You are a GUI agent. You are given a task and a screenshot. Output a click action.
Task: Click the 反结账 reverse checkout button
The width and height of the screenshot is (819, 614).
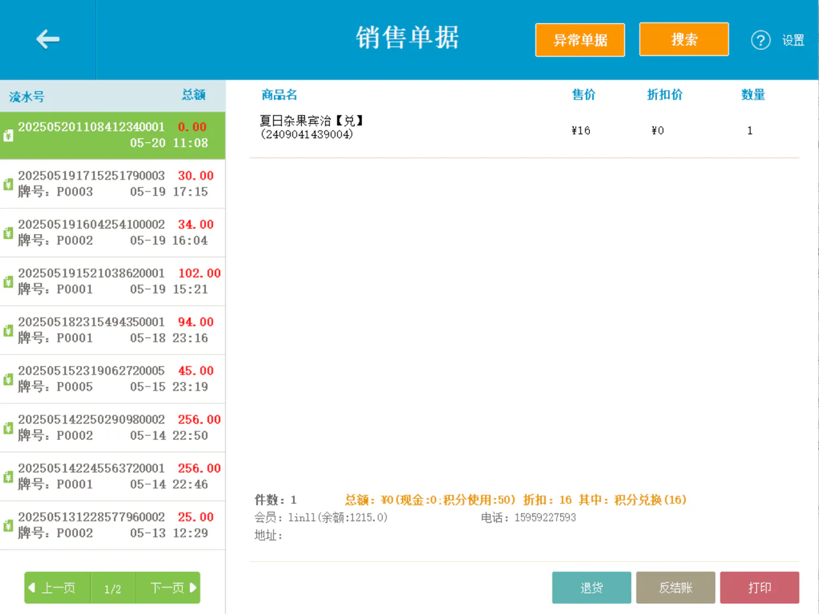point(676,588)
